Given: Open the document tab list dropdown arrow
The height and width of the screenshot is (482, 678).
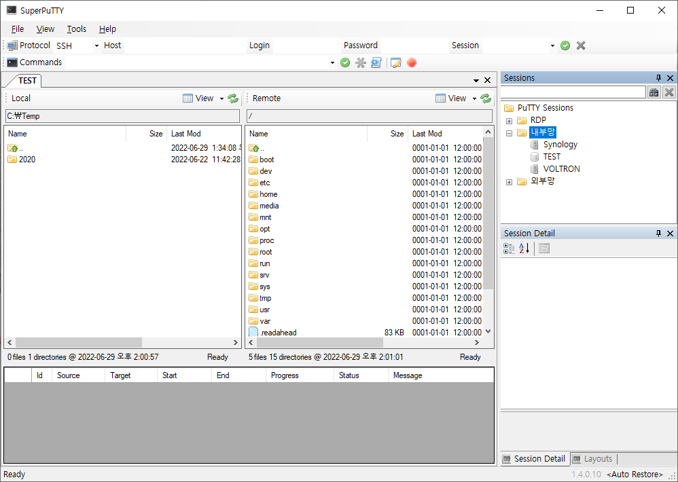Looking at the screenshot, I should click(476, 80).
